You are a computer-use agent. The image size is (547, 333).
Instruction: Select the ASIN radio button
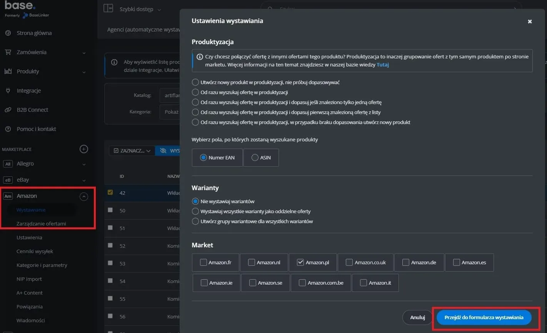pos(255,157)
